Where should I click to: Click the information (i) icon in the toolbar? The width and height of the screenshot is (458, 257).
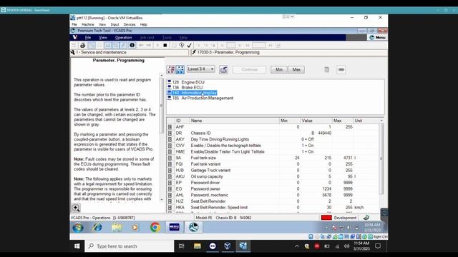[x=132, y=46]
